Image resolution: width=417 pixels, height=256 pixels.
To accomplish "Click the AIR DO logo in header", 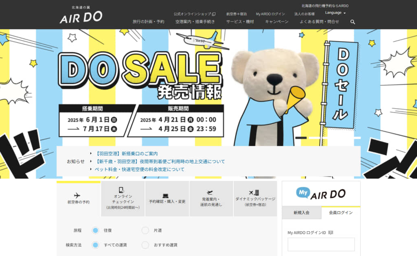I will (81, 15).
